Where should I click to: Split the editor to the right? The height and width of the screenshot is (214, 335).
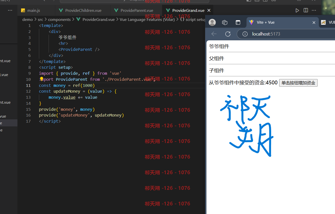[306, 10]
